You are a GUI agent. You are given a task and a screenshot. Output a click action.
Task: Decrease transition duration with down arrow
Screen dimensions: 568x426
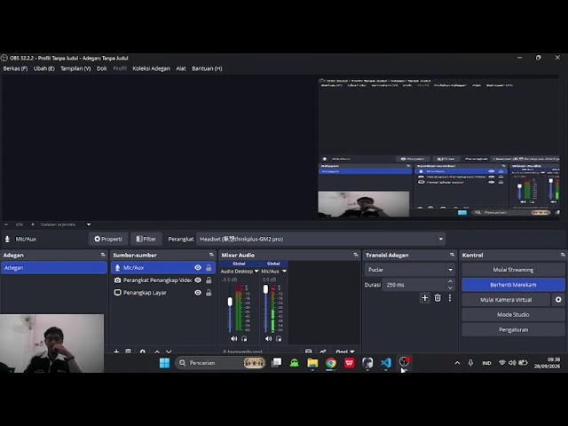point(450,288)
